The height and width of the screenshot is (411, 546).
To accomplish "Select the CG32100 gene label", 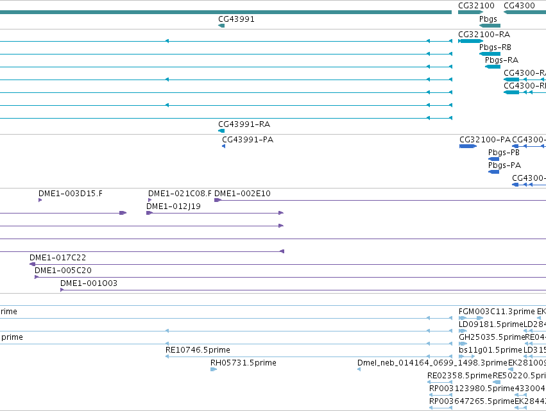I will coord(476,6).
